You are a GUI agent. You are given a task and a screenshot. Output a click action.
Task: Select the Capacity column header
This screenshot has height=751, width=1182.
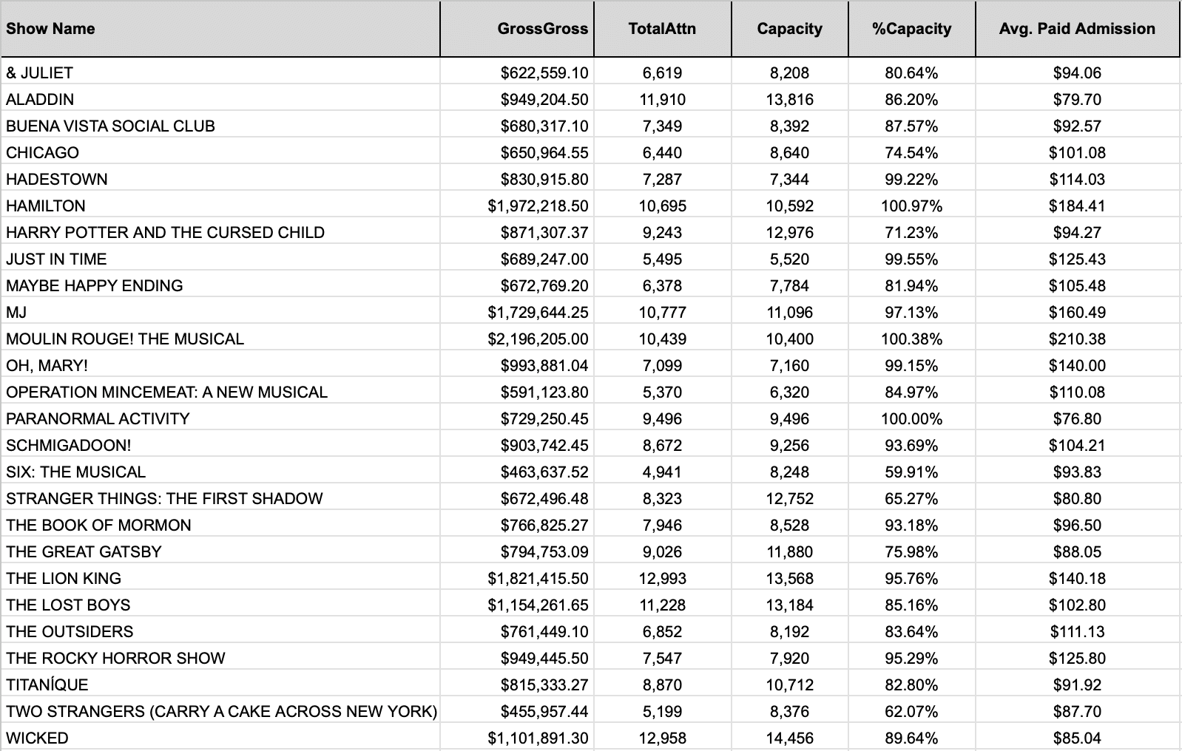790,29
